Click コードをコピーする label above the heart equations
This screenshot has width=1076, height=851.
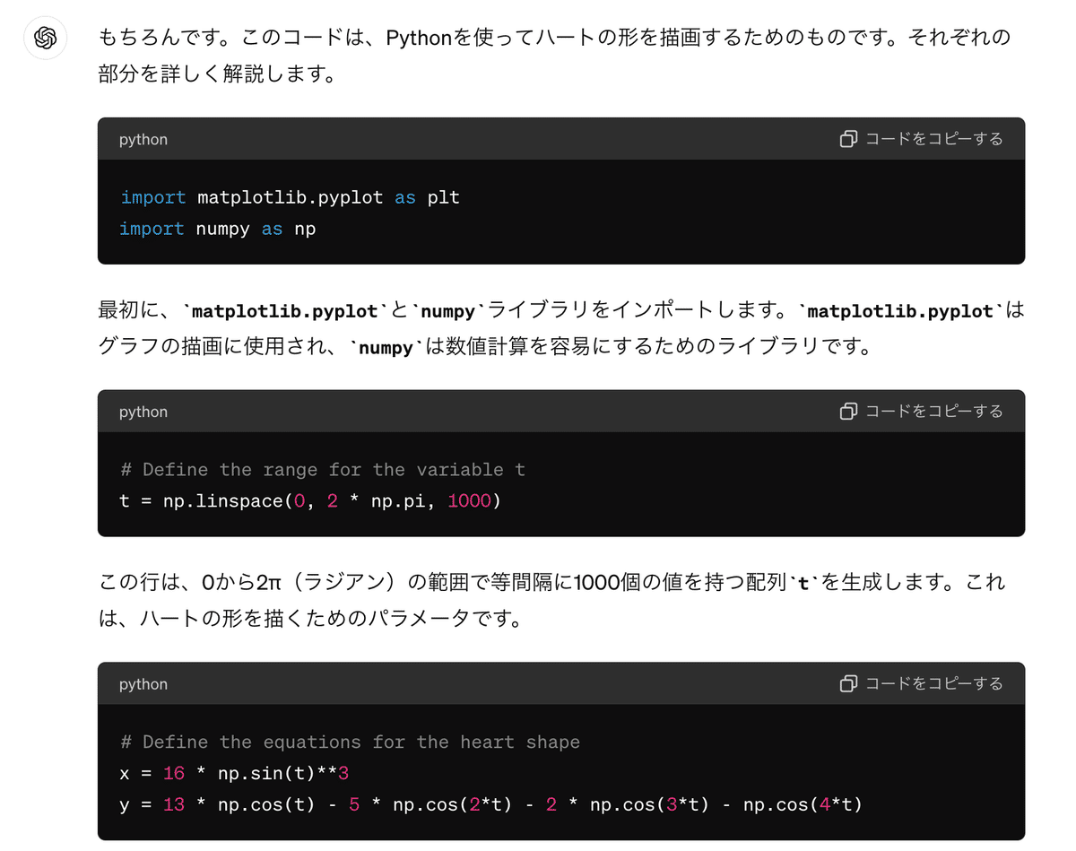click(933, 684)
